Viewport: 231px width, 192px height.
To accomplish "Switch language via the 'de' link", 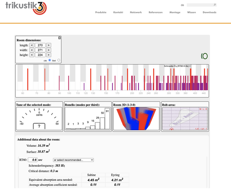I will click(182, 5).
